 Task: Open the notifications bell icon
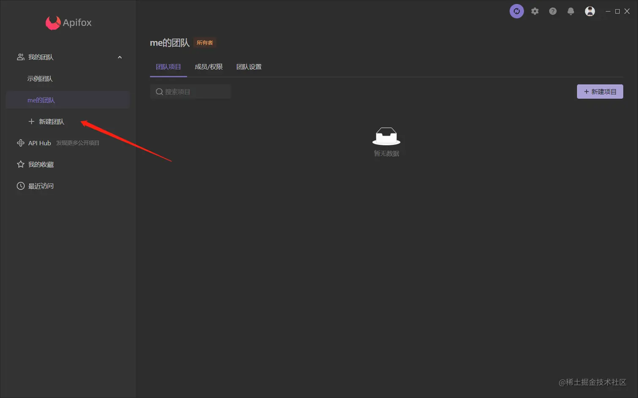(570, 11)
